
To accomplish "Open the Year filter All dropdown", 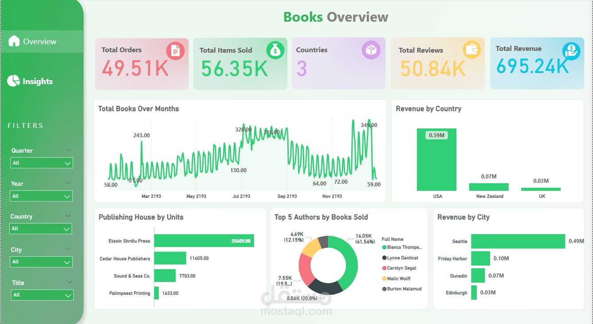I will coord(41,196).
